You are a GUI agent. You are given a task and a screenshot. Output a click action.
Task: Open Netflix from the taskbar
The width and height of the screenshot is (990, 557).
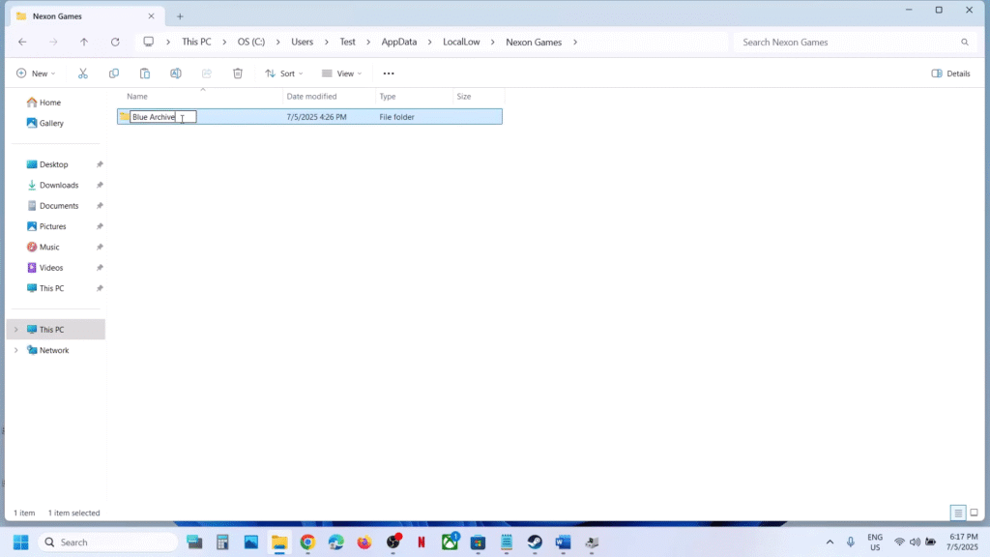pos(422,542)
